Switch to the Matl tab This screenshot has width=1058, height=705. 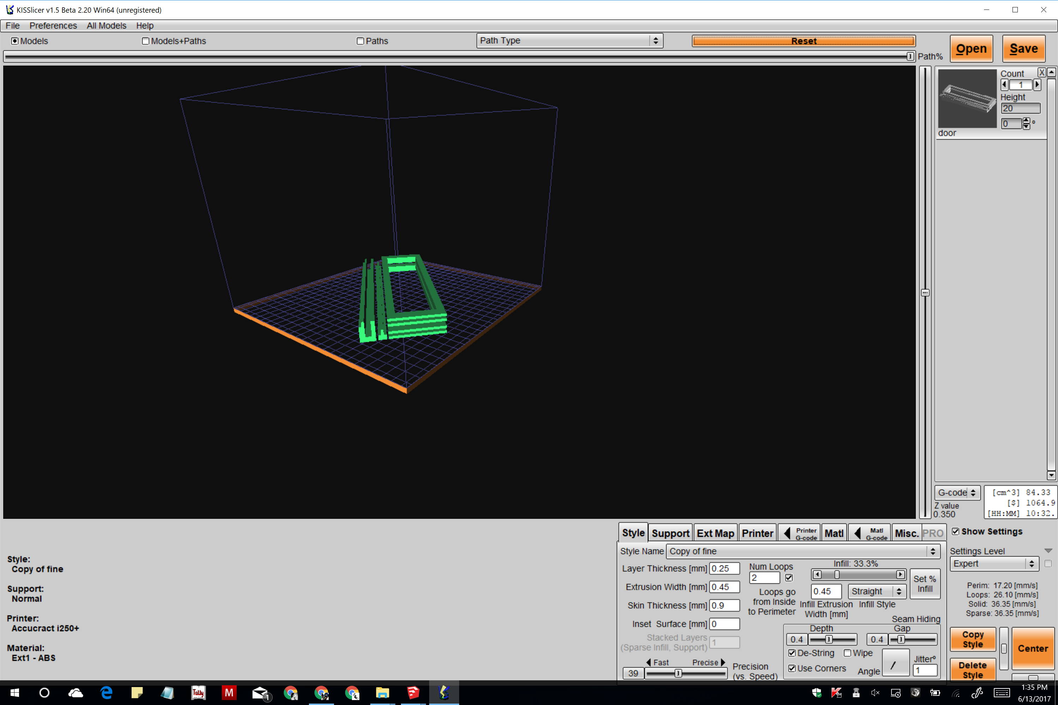tap(834, 533)
